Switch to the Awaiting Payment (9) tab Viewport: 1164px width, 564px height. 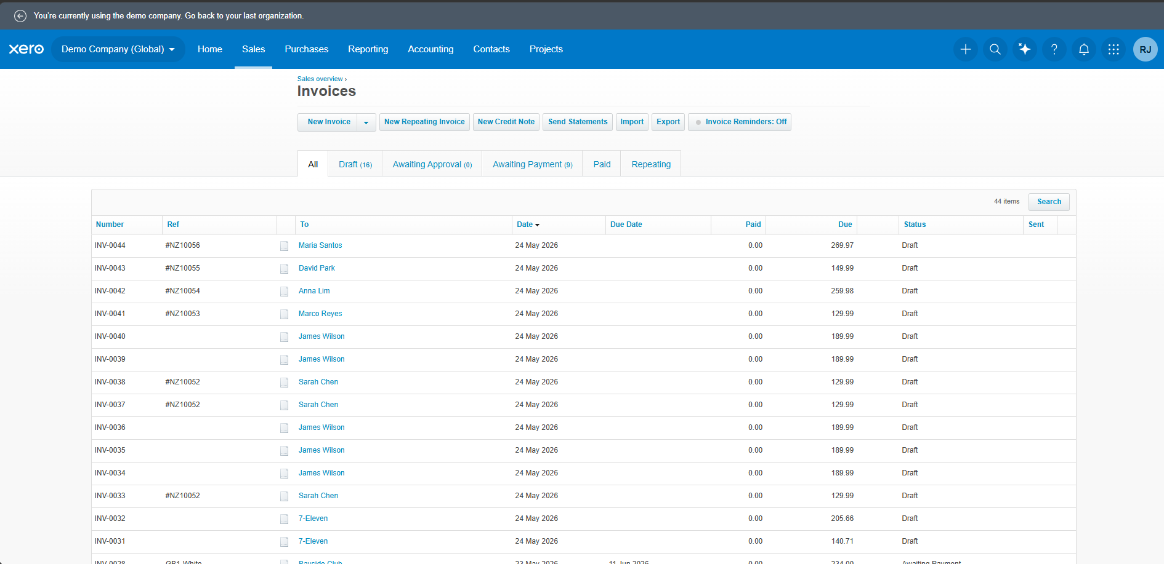click(533, 164)
